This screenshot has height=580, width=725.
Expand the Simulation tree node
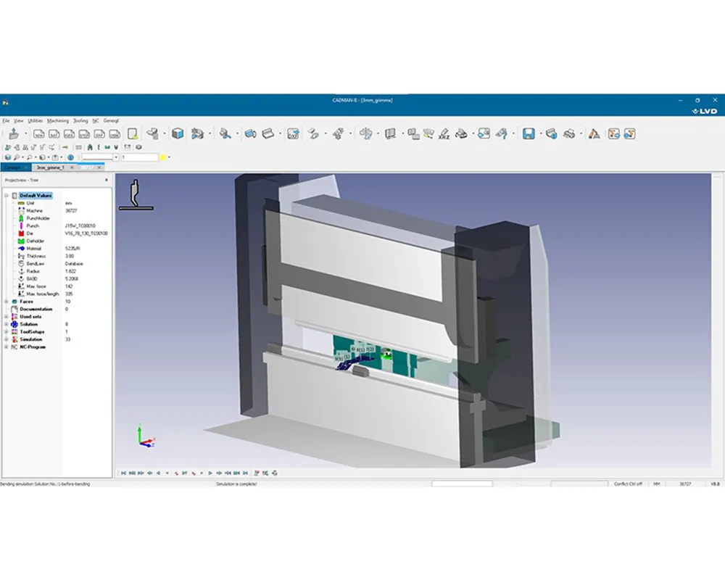pos(7,339)
